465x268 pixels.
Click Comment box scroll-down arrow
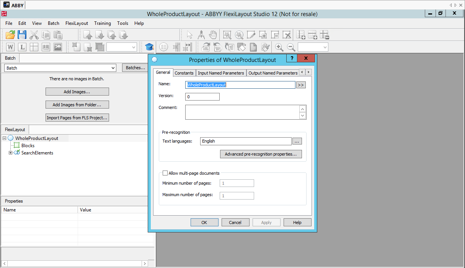pos(302,116)
